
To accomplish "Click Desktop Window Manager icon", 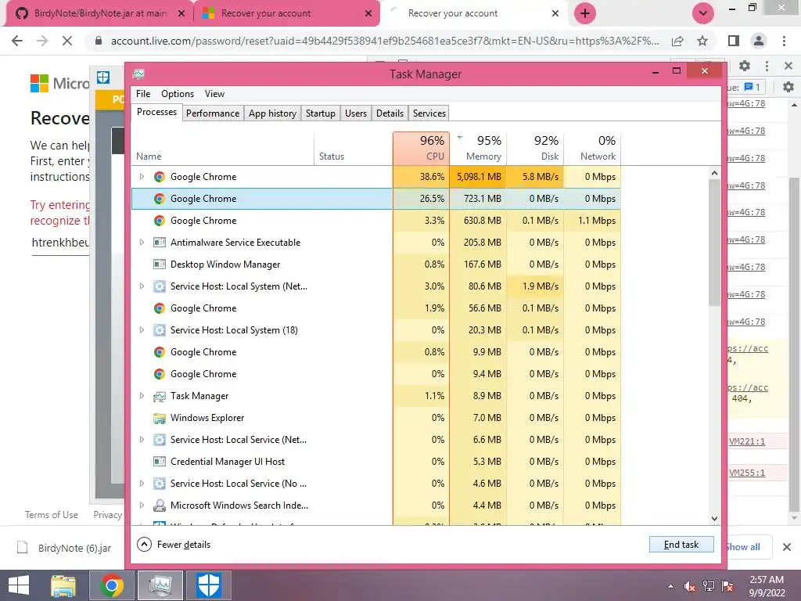I will [x=160, y=265].
